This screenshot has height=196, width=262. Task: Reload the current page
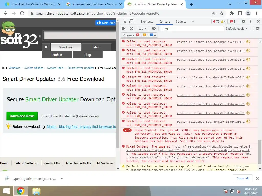[x=22, y=13]
